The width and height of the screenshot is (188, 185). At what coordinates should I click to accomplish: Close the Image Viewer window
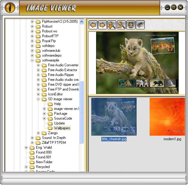point(180,8)
